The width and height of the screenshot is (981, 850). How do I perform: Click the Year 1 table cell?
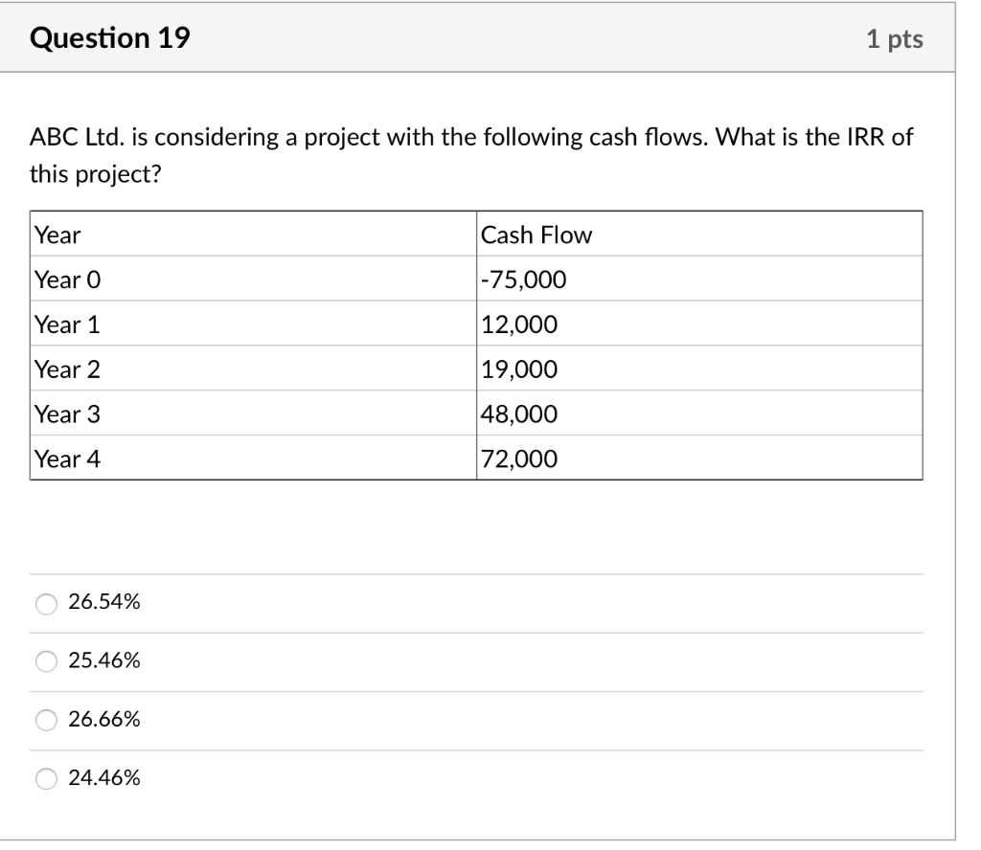[67, 324]
